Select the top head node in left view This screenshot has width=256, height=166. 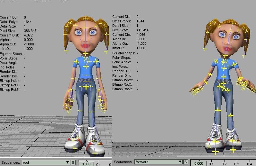86,18
